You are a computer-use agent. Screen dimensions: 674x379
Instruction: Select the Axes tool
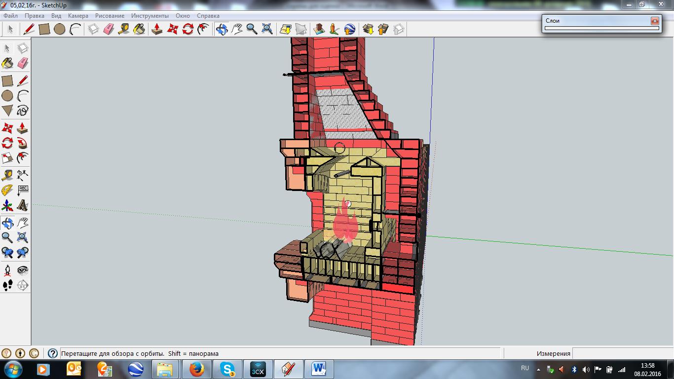coord(7,205)
